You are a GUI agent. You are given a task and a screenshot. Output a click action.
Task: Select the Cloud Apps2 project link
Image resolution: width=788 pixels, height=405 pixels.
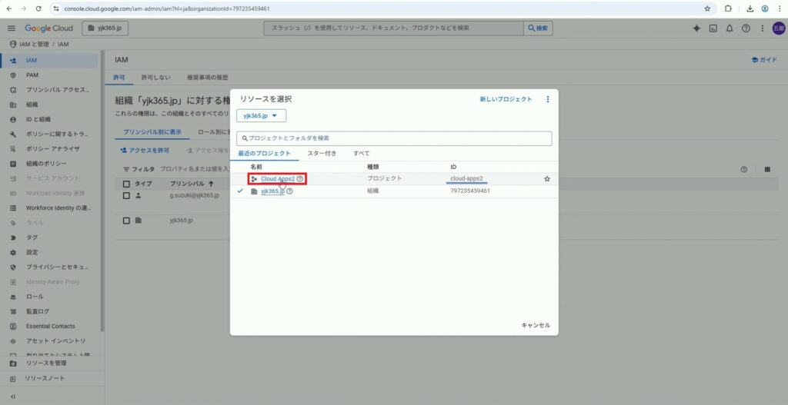pyautogui.click(x=277, y=179)
